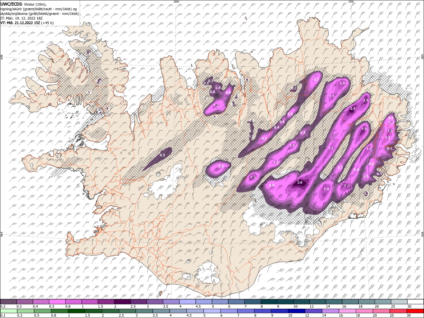Image resolution: width=424 pixels, height=318 pixels.
Task: Click the palest green swatch starting the rain scale
Action: [x=8, y=311]
